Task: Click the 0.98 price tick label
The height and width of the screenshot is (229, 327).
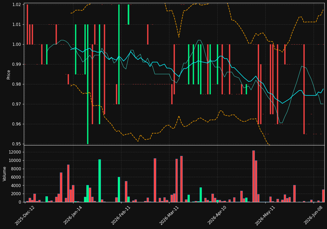Action: tap(17, 84)
